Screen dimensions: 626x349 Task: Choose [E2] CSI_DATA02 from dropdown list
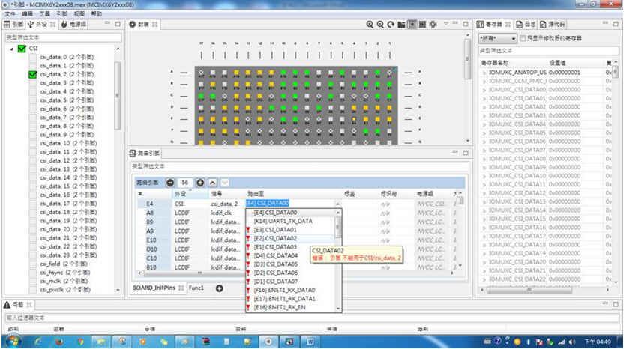275,238
